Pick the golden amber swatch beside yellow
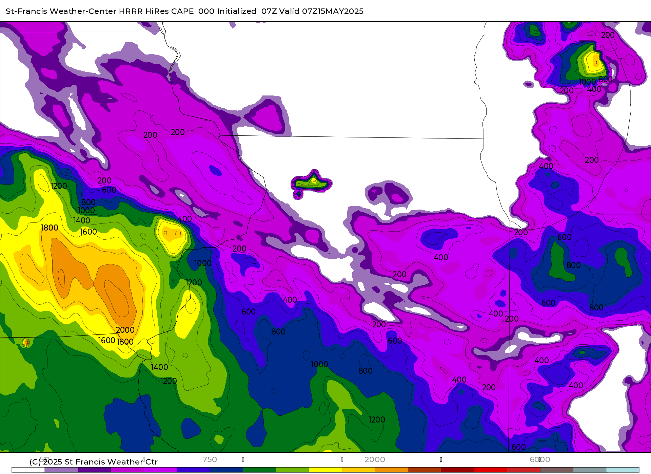 tap(358, 470)
